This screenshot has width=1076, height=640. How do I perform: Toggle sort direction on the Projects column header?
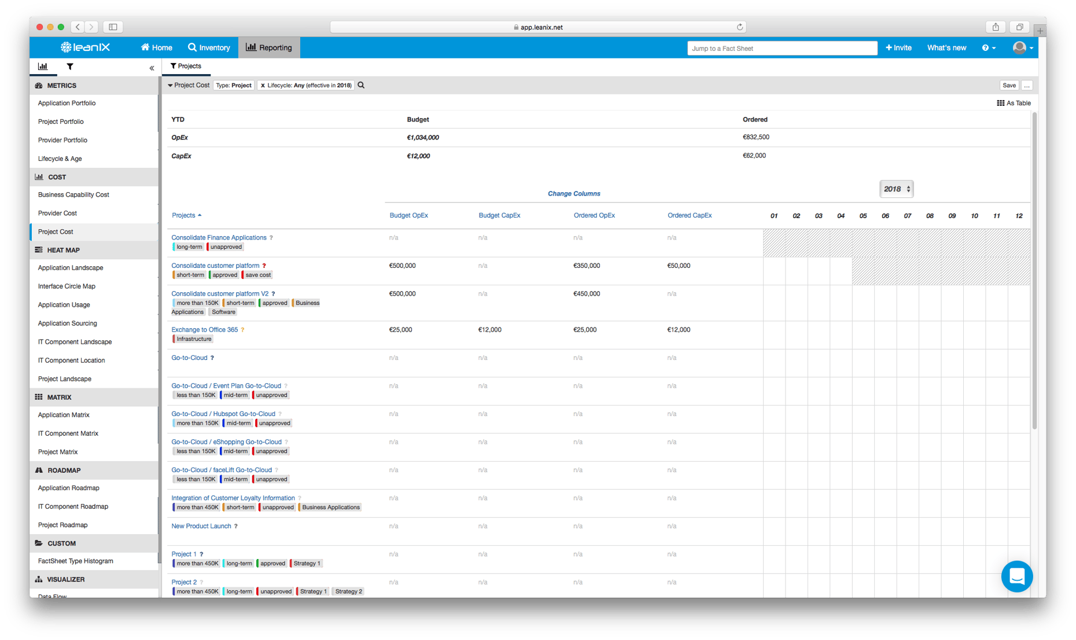pyautogui.click(x=186, y=215)
